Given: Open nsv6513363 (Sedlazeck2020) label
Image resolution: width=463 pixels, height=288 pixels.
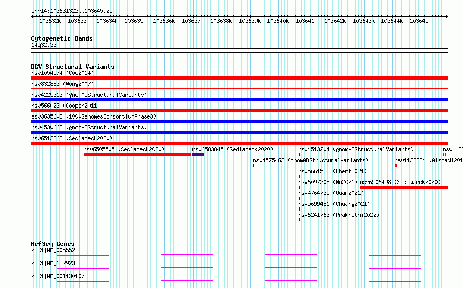Looking at the screenshot, I should pyautogui.click(x=72, y=138).
